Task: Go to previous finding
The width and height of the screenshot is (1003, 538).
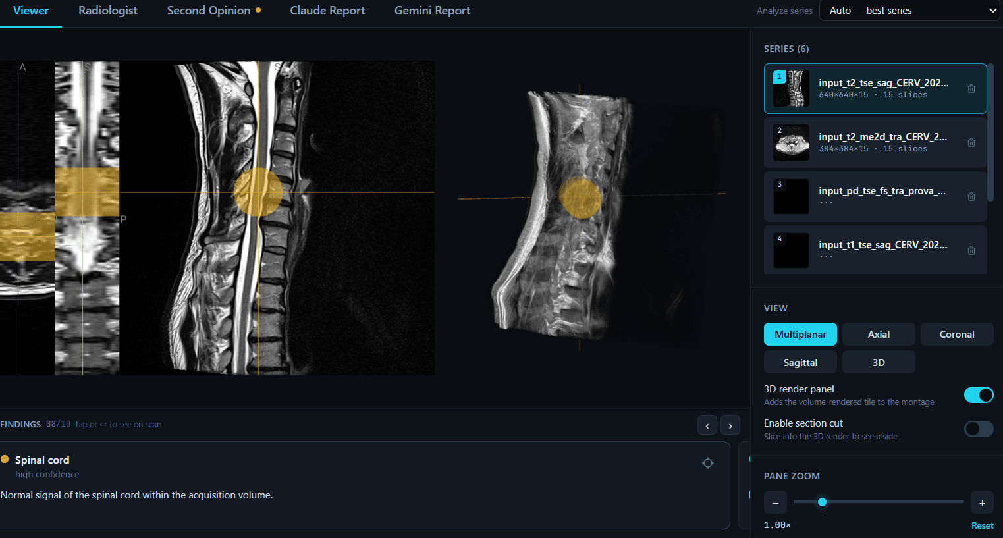Action: 707,425
